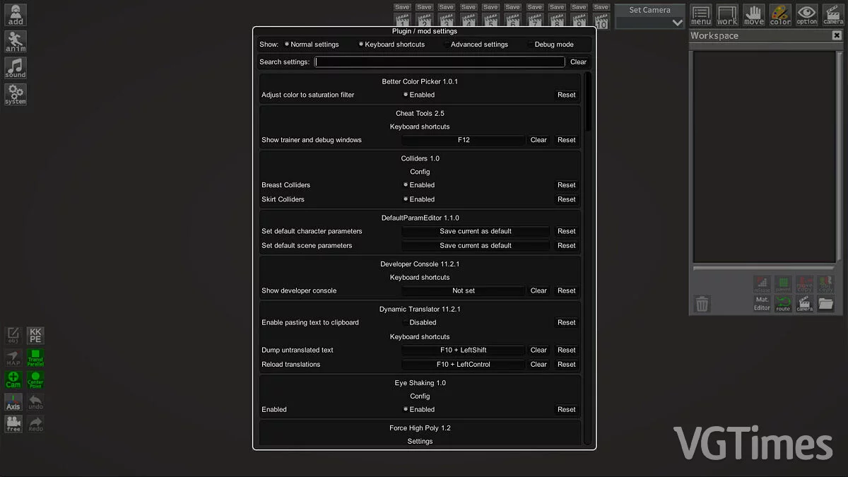
Task: Toggle the Center Point button
Action: [35, 379]
